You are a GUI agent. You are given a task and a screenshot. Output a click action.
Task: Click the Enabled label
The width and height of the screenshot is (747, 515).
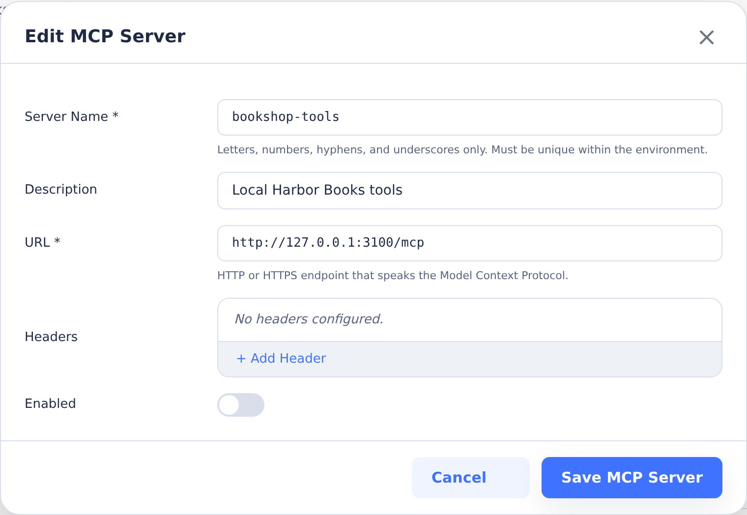pyautogui.click(x=50, y=403)
